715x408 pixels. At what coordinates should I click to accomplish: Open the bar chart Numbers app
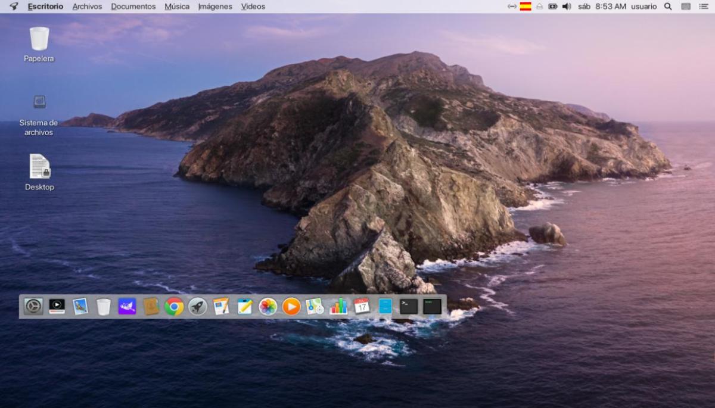coord(338,307)
